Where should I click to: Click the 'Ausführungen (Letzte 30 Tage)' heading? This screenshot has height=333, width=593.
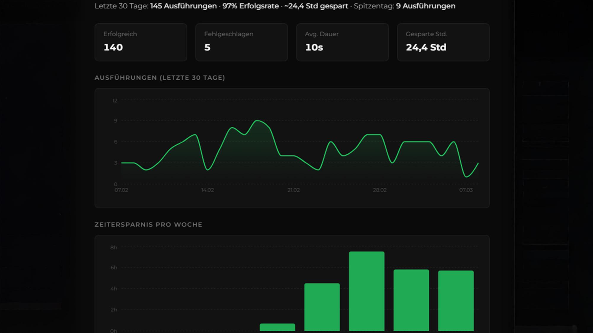(160, 78)
